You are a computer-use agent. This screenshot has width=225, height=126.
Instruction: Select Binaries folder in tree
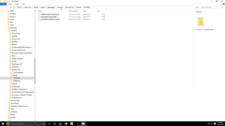point(15,75)
